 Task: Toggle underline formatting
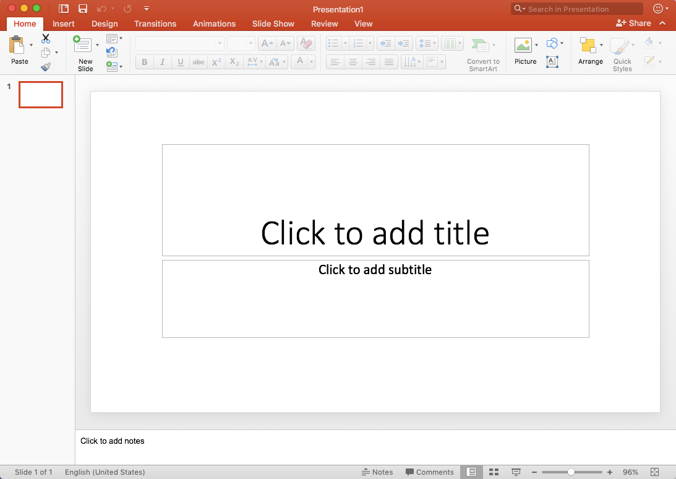(180, 62)
